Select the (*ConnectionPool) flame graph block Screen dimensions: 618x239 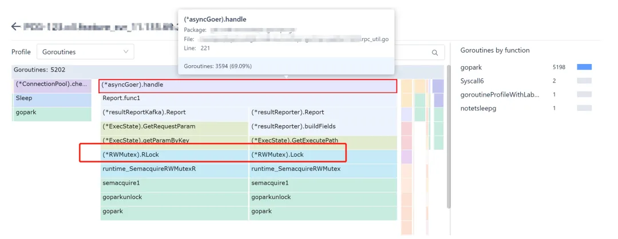click(51, 85)
